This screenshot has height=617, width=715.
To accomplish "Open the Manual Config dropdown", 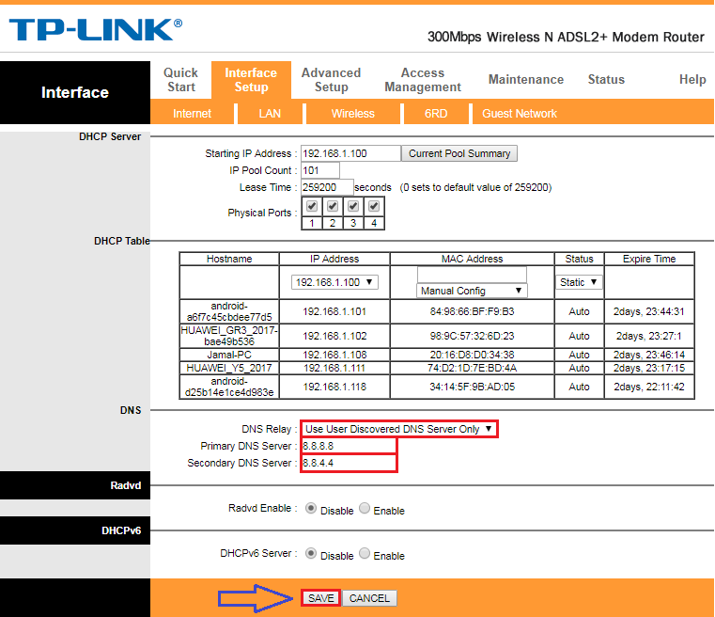I will [x=472, y=291].
